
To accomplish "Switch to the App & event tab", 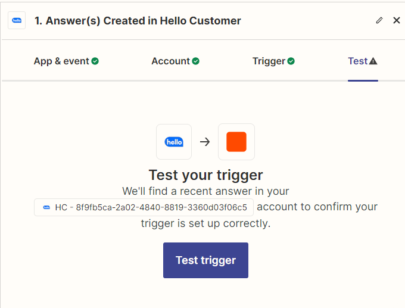I will tap(61, 61).
